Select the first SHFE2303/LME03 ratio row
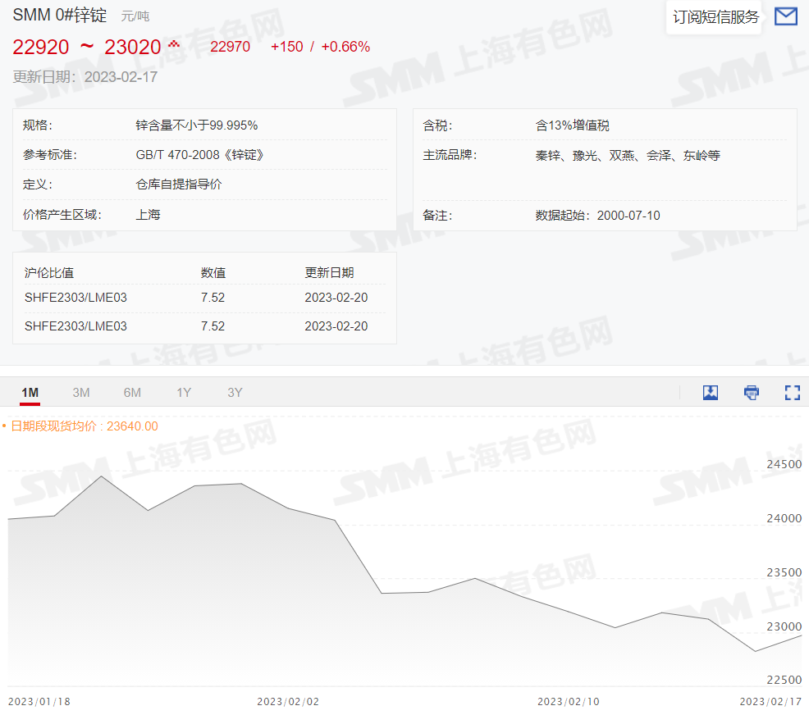Screen dimensions: 809x715 pos(75,298)
